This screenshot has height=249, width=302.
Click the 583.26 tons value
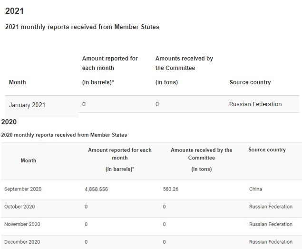pyautogui.click(x=171, y=189)
